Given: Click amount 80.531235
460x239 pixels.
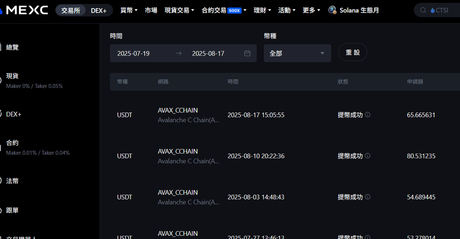Looking at the screenshot, I should pyautogui.click(x=421, y=156).
